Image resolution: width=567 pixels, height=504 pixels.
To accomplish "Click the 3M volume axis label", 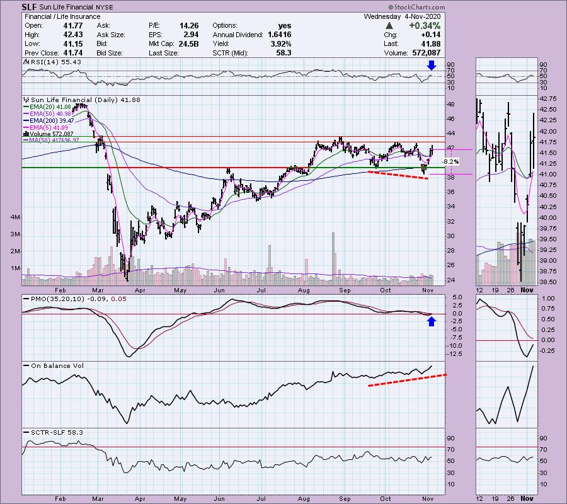I will pyautogui.click(x=15, y=234).
